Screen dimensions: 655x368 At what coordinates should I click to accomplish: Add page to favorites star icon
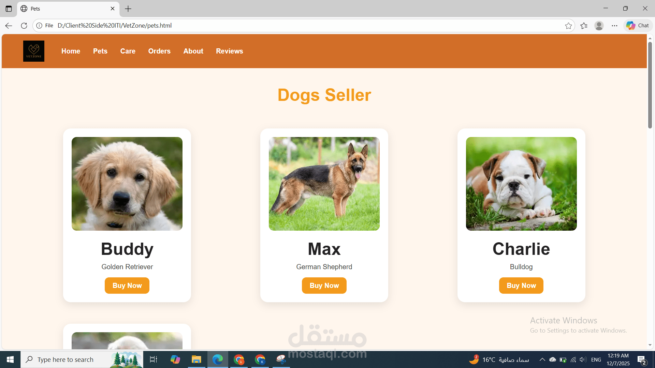click(x=568, y=26)
